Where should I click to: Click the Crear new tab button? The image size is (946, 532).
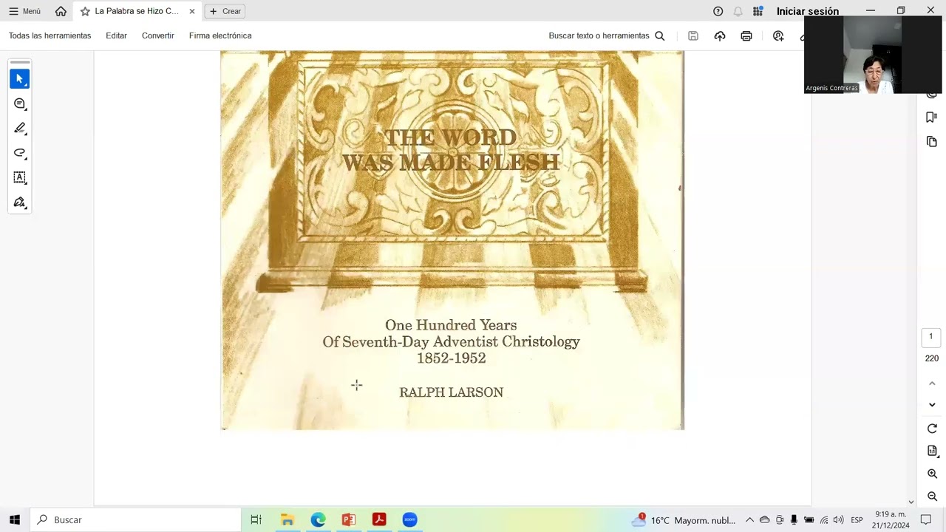(225, 11)
